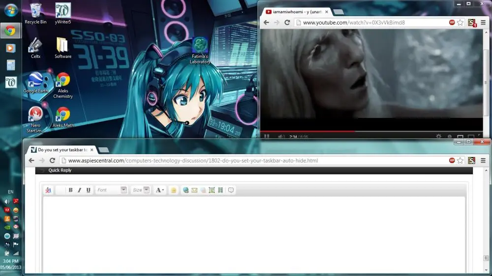Open YouTube player settings gear
The width and height of the screenshot is (492, 276).
click(x=438, y=136)
